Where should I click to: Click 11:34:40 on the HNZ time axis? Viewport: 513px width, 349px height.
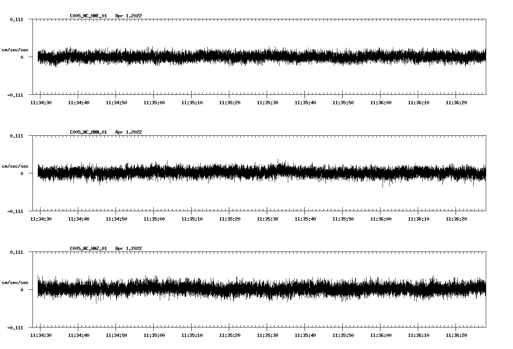[79, 335]
